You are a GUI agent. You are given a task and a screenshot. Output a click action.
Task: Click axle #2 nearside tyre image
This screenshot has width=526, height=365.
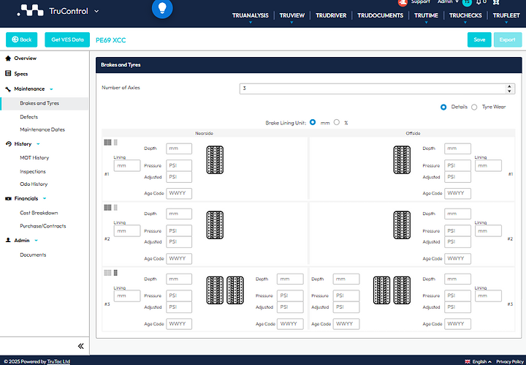215,225
